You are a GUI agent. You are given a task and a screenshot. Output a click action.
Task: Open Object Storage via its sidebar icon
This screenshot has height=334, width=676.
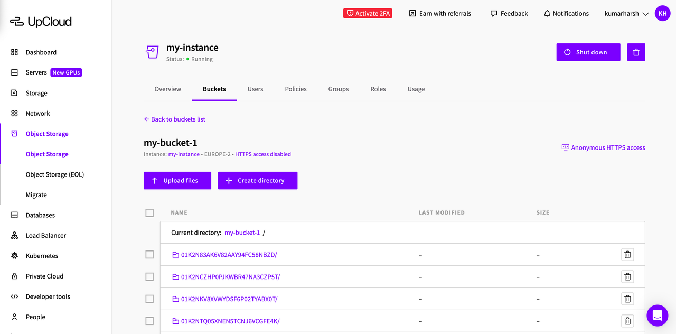[14, 133]
